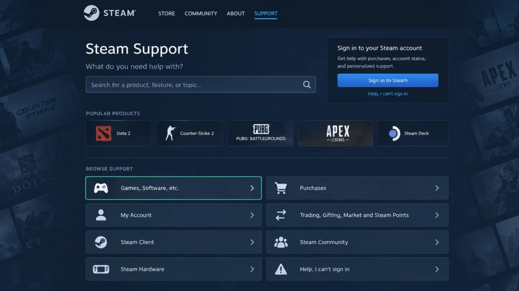The width and height of the screenshot is (519, 291).
Task: Open the COMMUNITY menu
Action: click(201, 14)
